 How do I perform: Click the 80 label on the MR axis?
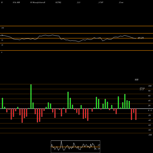pyautogui.click(x=149, y=91)
